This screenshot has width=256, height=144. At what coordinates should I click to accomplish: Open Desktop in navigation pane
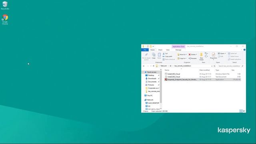pos(150,76)
